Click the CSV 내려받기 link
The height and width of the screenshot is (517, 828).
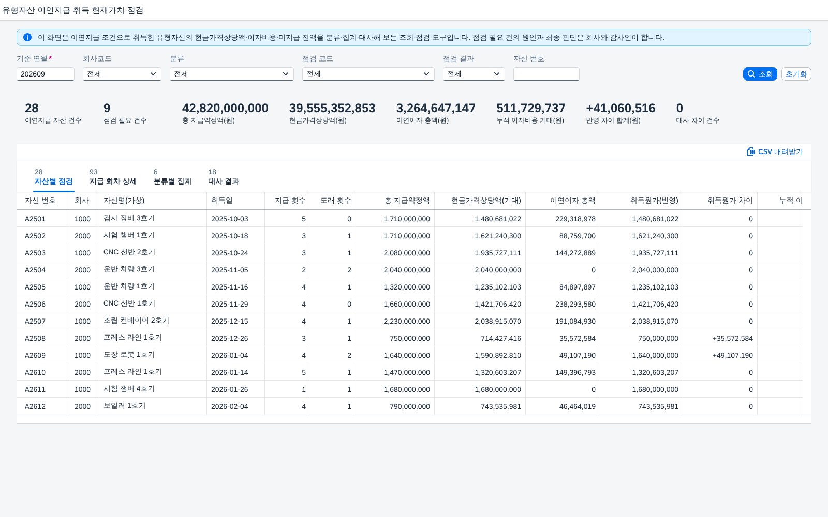[775, 151]
